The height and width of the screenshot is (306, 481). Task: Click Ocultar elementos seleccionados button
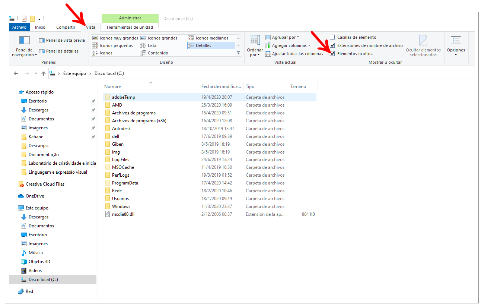click(x=423, y=46)
